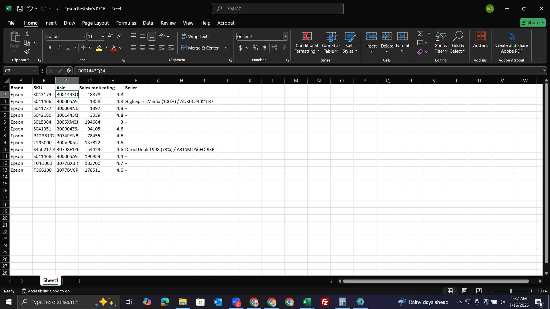This screenshot has height=309, width=550.
Task: Select the Sheet1 tab
Action: pos(51,280)
